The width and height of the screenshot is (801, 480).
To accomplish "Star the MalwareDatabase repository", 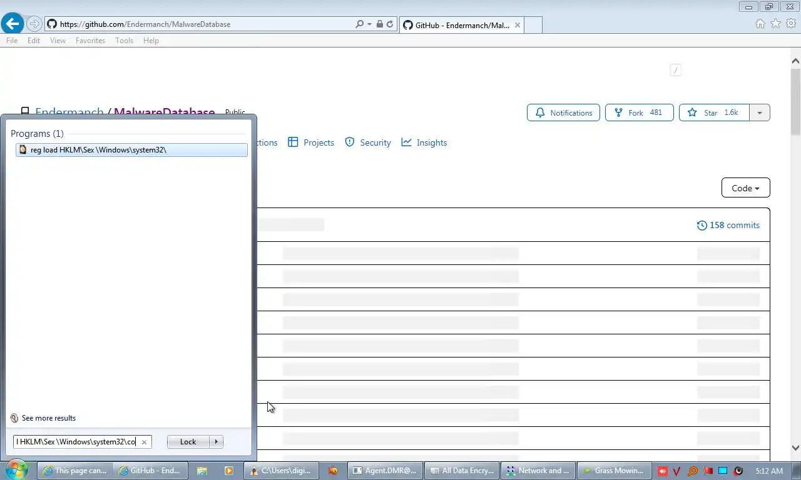I will [x=714, y=112].
